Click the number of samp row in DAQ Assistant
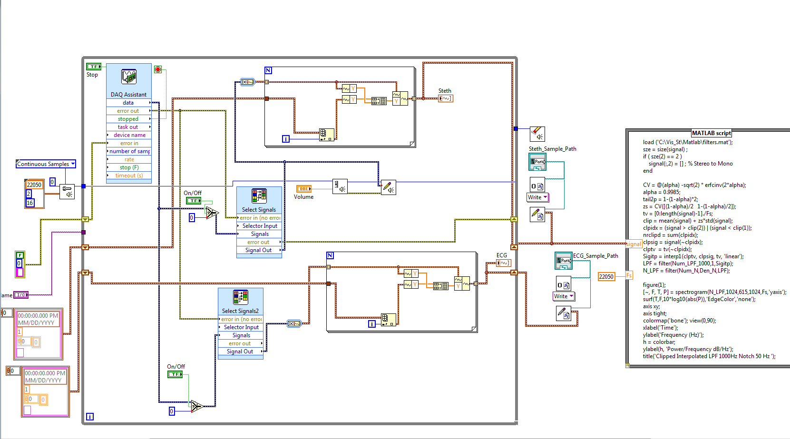790x439 pixels. click(129, 151)
